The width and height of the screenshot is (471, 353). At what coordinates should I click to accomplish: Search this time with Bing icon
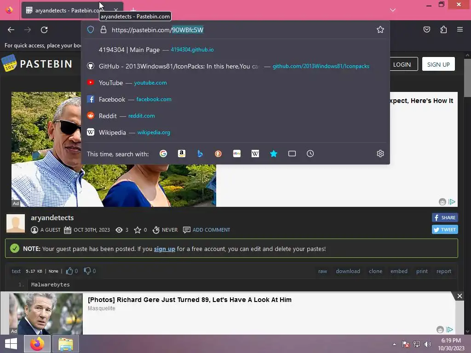(200, 154)
